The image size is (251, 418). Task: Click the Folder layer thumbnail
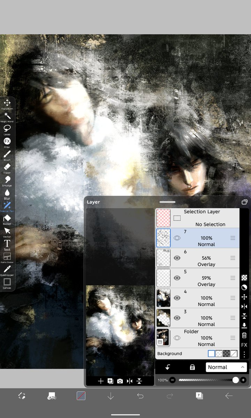[163, 338]
